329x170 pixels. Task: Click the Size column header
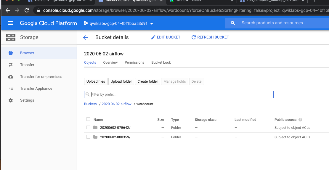pos(161,120)
